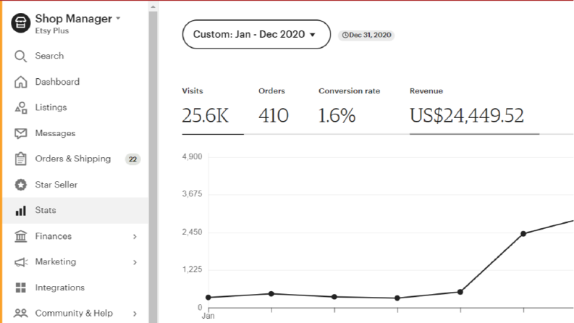Click the Etsy Plus subtitle text
The height and width of the screenshot is (323, 574).
click(52, 30)
